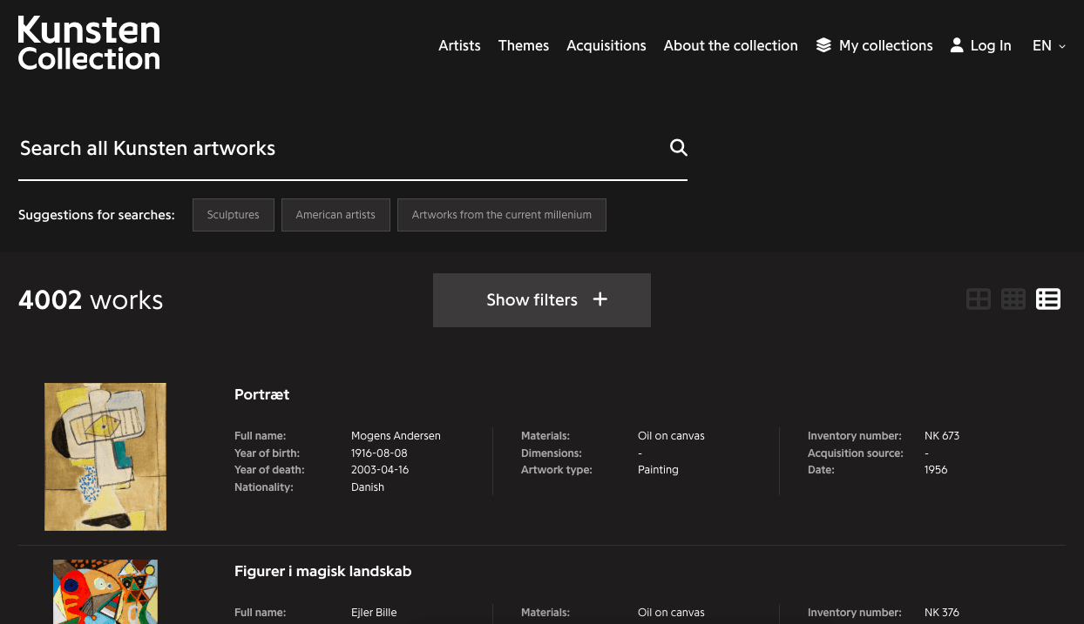Screen dimensions: 1084x624
Task: Click the search magnifier icon
Action: point(678,148)
